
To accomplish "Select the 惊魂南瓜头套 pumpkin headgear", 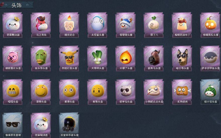I will pyautogui.click(x=210, y=25).
